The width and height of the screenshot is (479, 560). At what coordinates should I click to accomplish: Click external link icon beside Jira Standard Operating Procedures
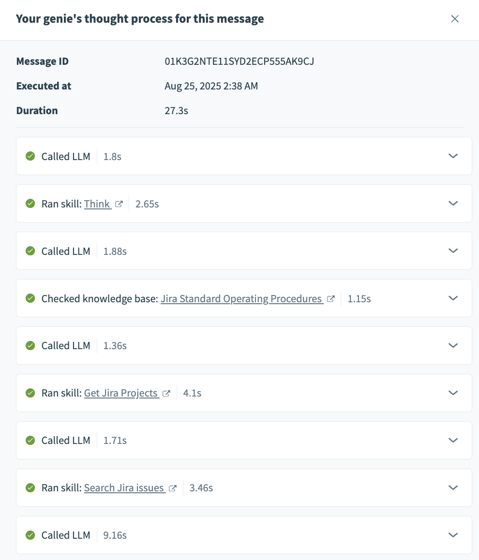(x=331, y=299)
